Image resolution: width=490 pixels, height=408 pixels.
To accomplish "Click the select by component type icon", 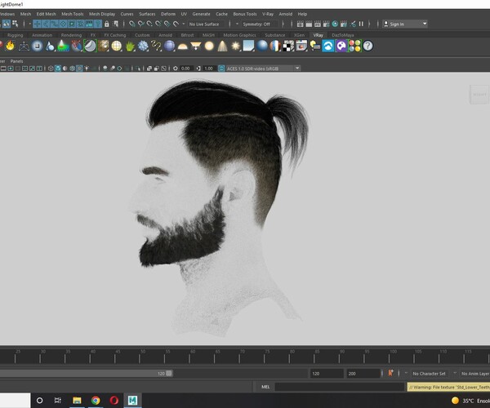I will tap(15, 24).
